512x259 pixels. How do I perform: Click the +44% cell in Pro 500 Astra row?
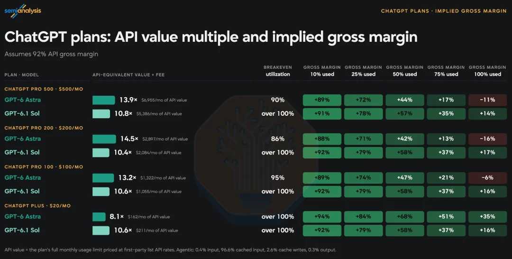tap(404, 100)
